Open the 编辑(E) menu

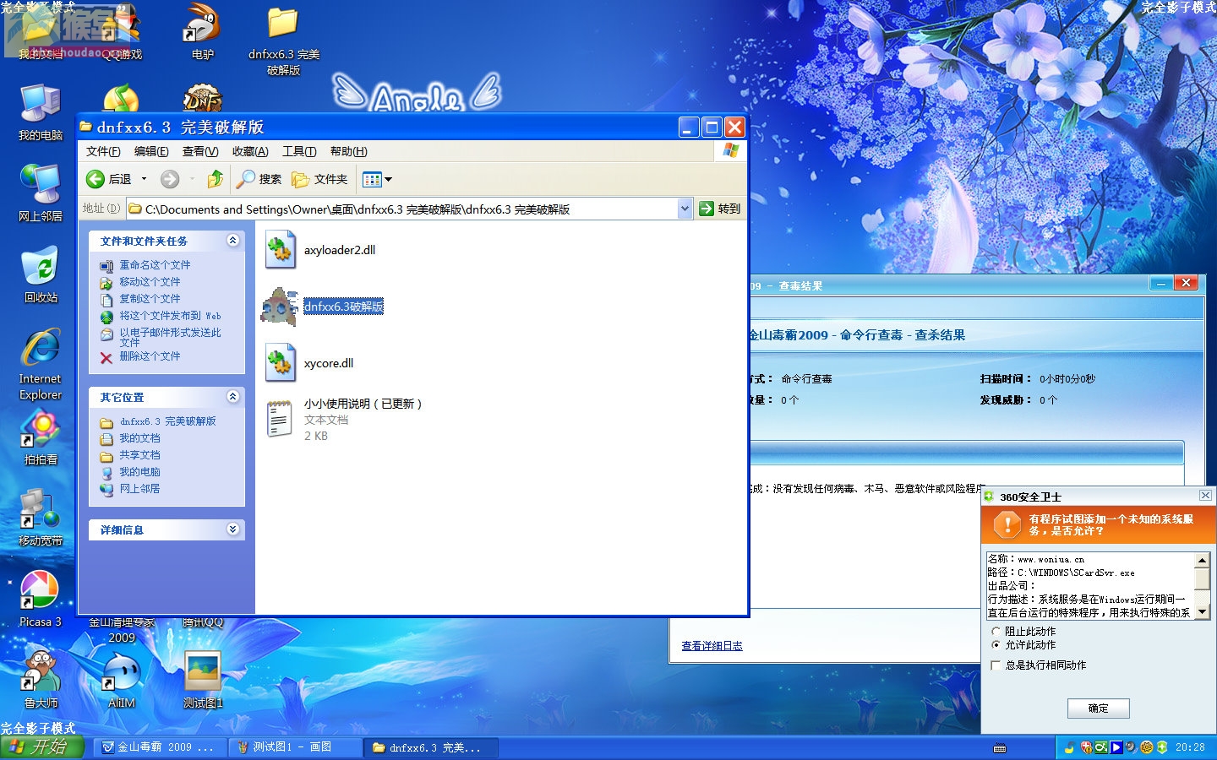point(151,151)
